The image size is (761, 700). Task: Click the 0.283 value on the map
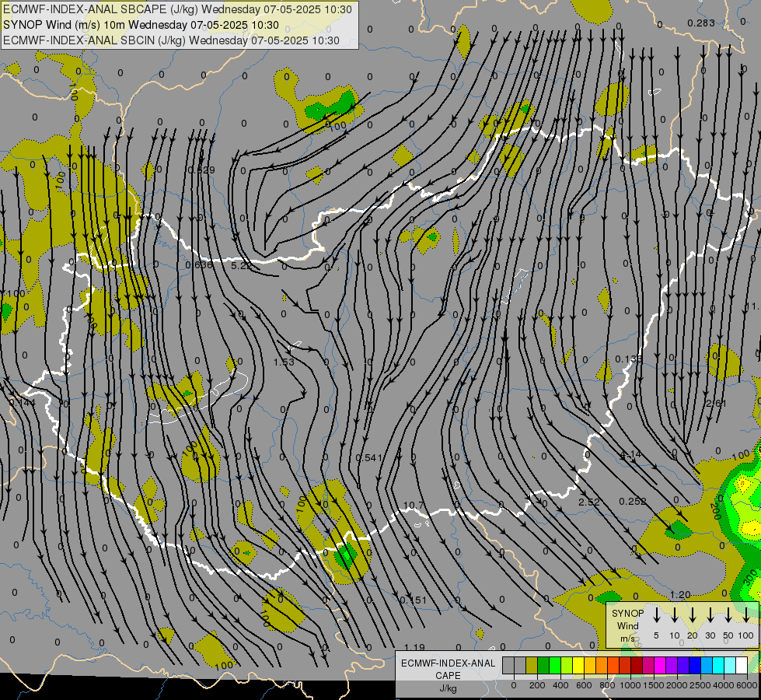point(701,23)
